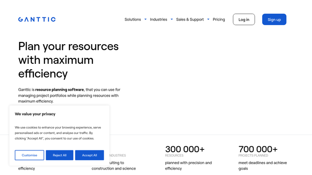Click 'construction and science' text

tap(114, 169)
